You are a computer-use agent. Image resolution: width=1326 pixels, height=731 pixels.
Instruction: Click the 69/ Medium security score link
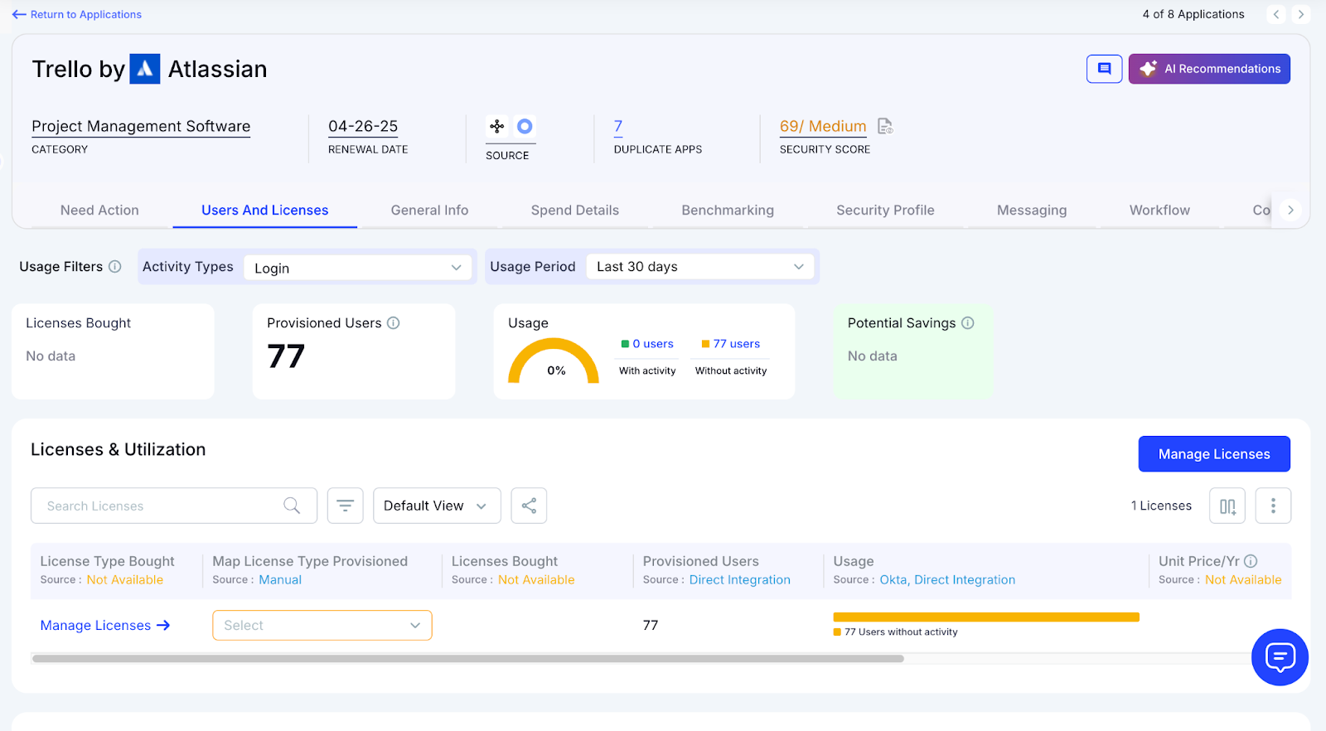(x=823, y=127)
